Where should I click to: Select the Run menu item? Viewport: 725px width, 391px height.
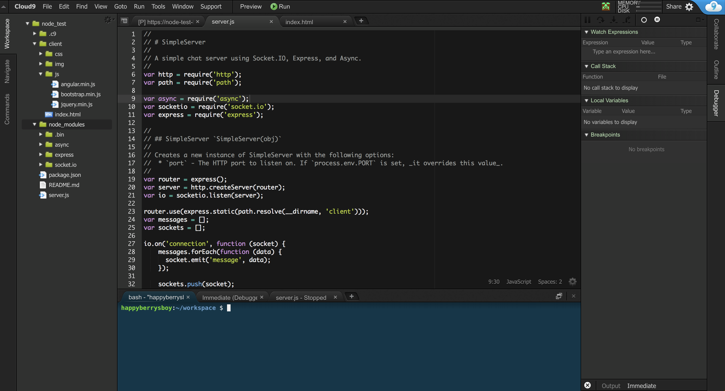(139, 6)
